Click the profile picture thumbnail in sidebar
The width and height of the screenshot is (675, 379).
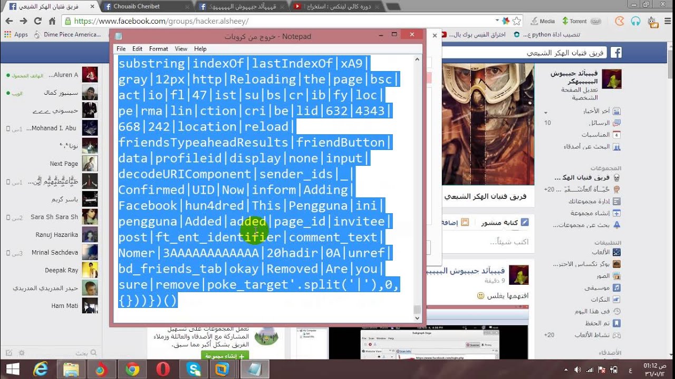click(612, 79)
